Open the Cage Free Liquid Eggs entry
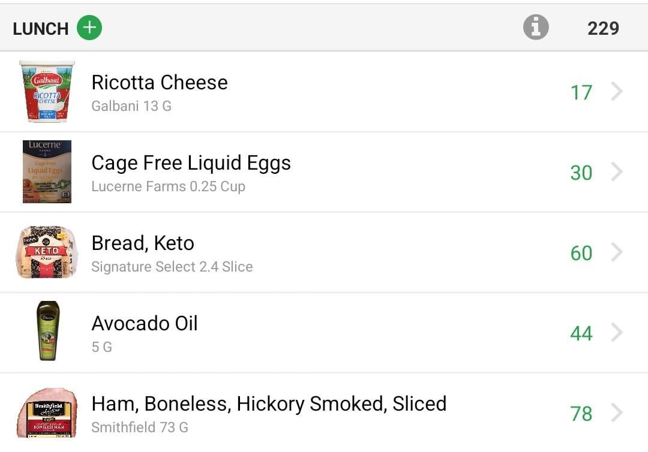 point(324,172)
